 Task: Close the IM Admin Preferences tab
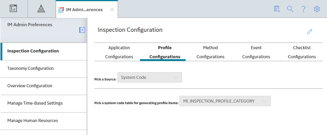[112, 10]
